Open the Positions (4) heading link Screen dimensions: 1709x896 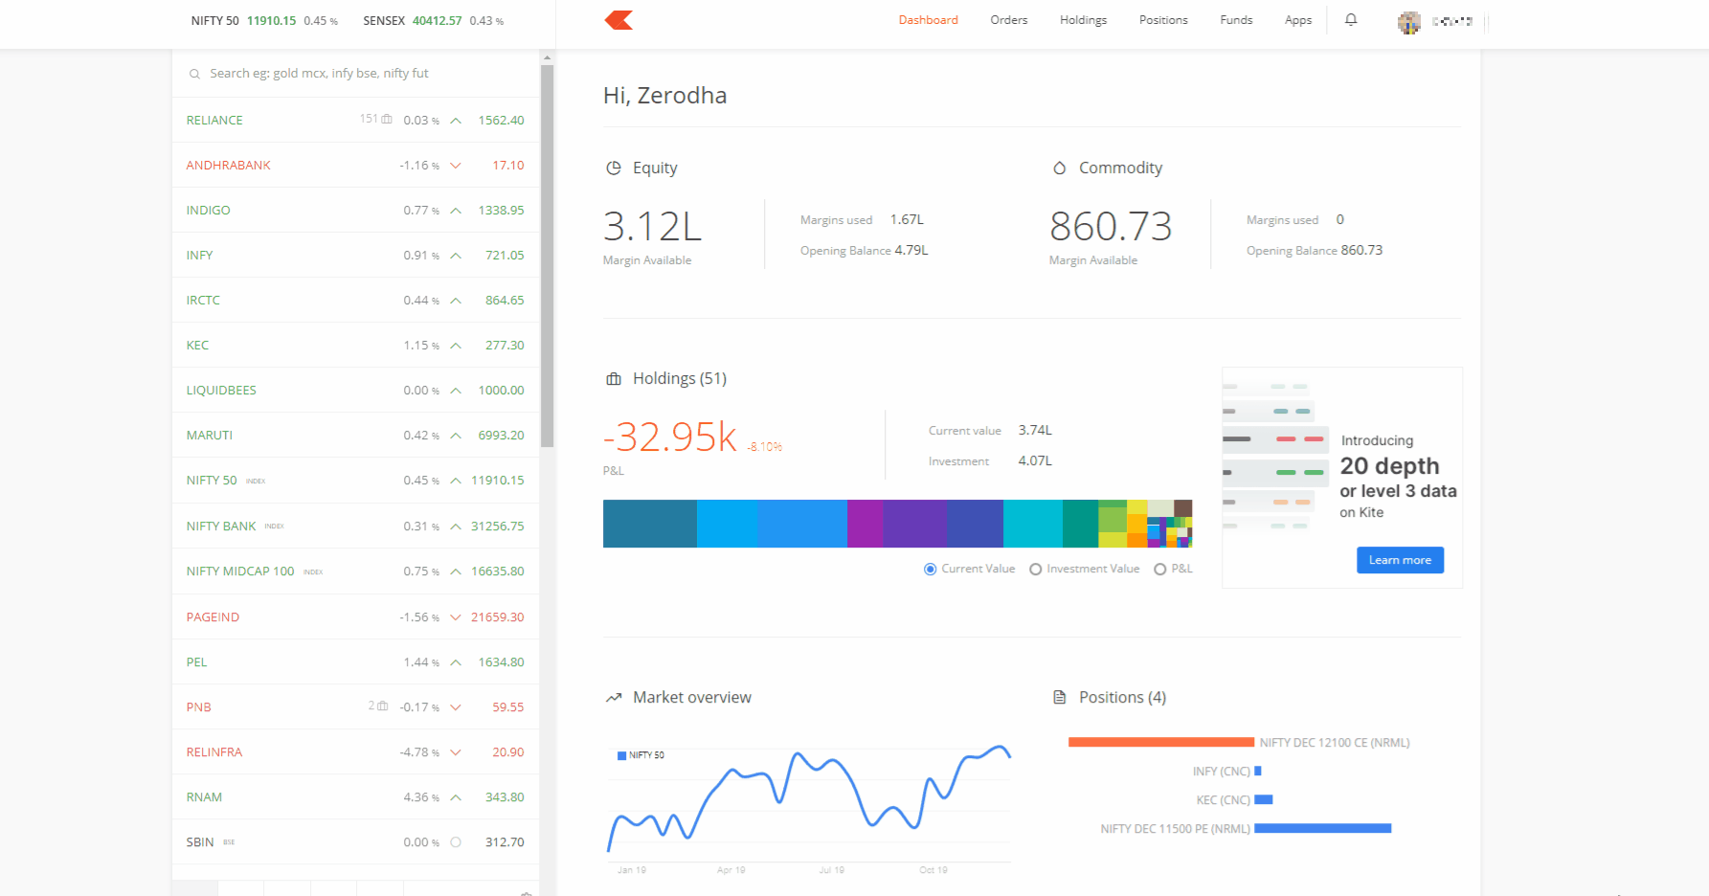pyautogui.click(x=1122, y=697)
